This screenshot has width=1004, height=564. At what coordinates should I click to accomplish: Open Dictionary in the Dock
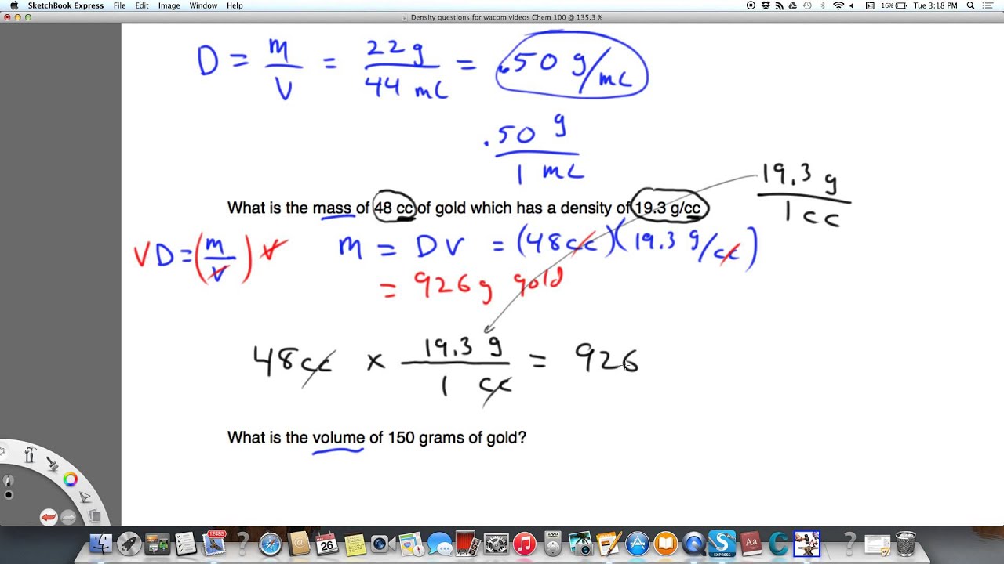pyautogui.click(x=751, y=544)
